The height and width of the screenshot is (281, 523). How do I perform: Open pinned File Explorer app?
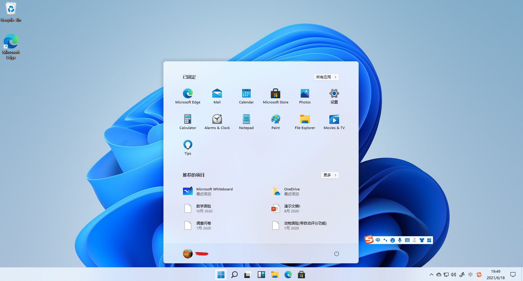coord(305,122)
